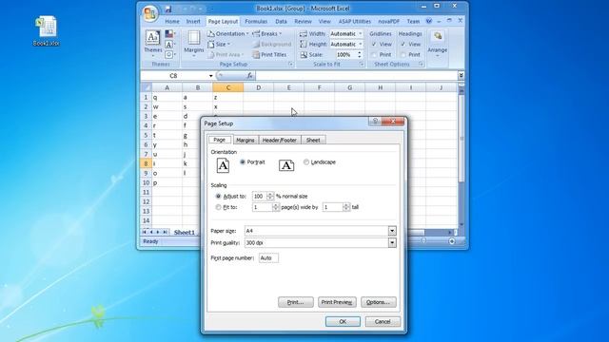Click the pages tall spinner arrows
Image resolution: width=609 pixels, height=342 pixels.
click(346, 207)
